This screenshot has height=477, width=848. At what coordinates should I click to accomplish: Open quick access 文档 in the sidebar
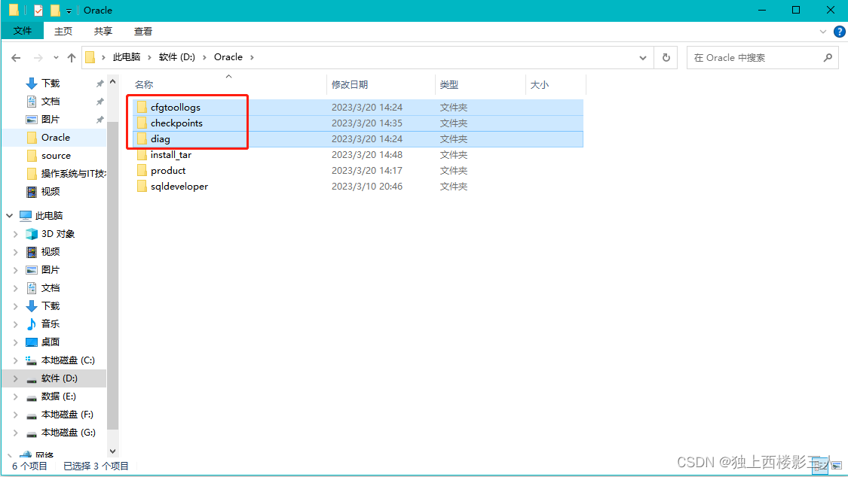point(51,102)
